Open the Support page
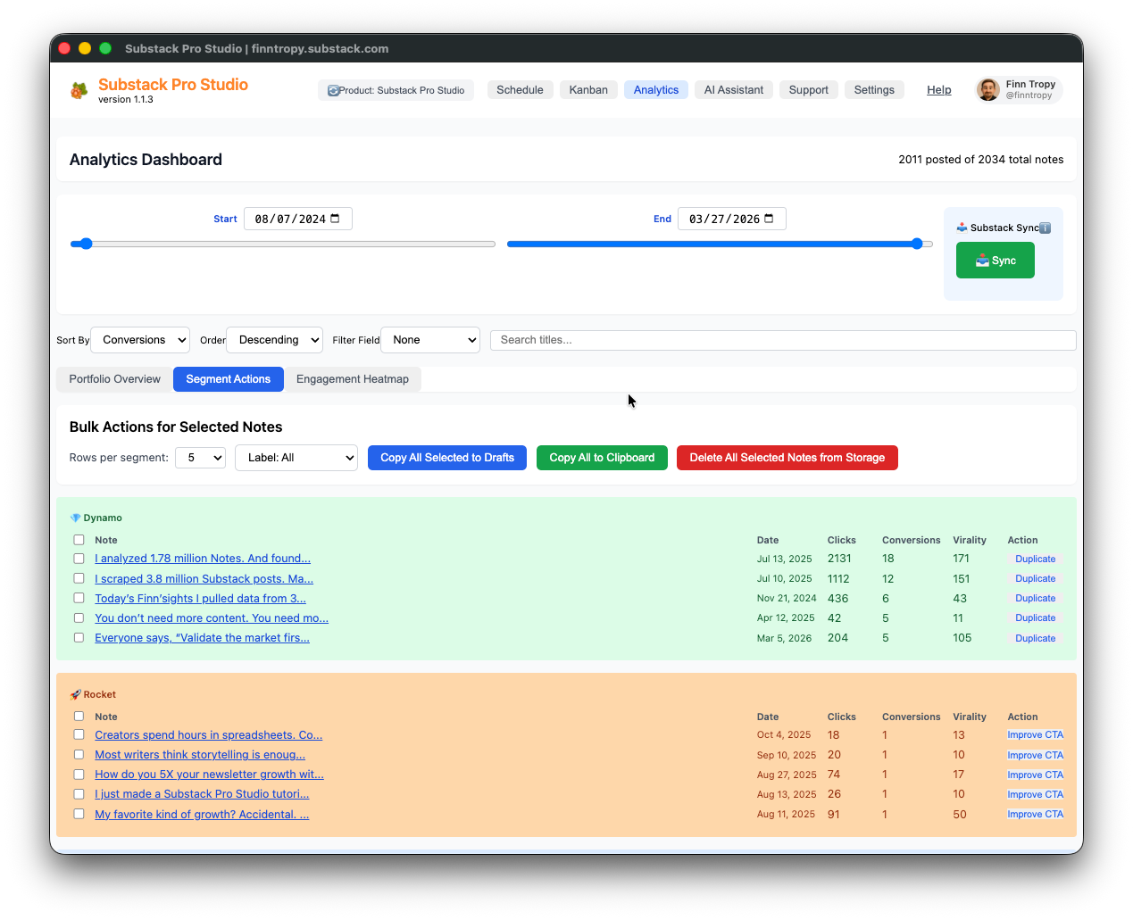This screenshot has height=920, width=1133. (809, 90)
